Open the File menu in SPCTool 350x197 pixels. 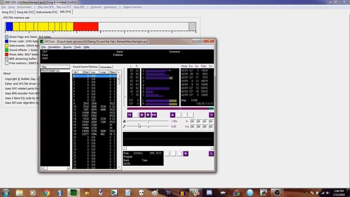coord(44,47)
